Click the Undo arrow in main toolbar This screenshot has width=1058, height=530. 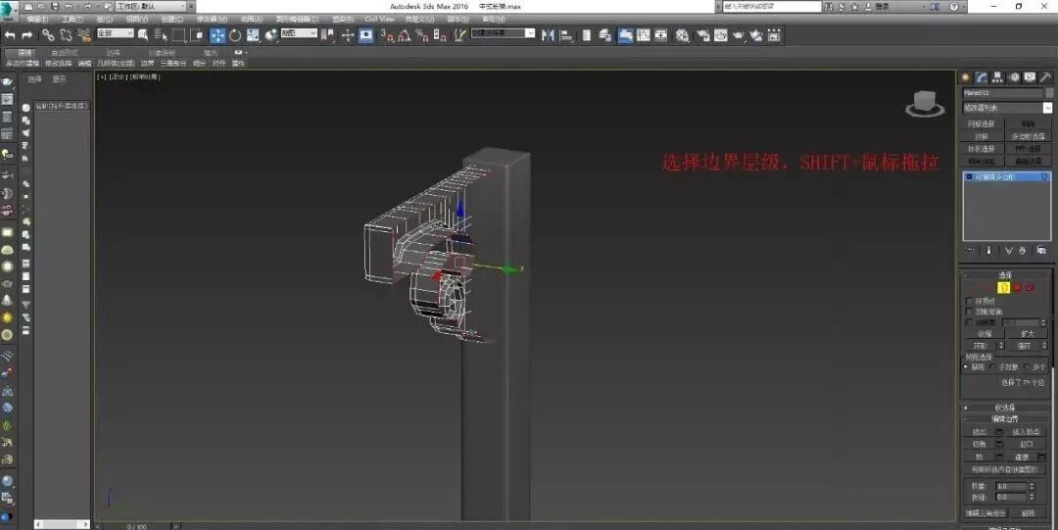(x=10, y=35)
